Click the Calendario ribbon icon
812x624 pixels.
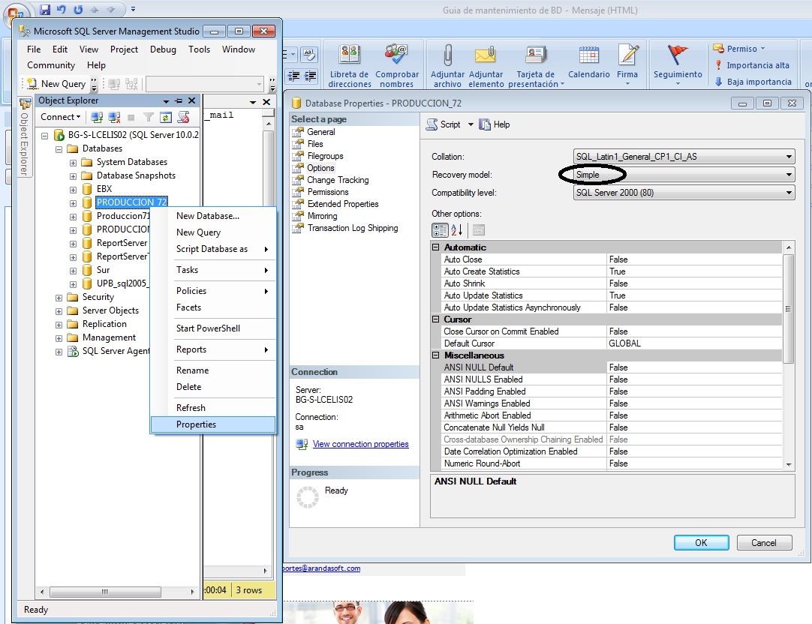point(589,62)
